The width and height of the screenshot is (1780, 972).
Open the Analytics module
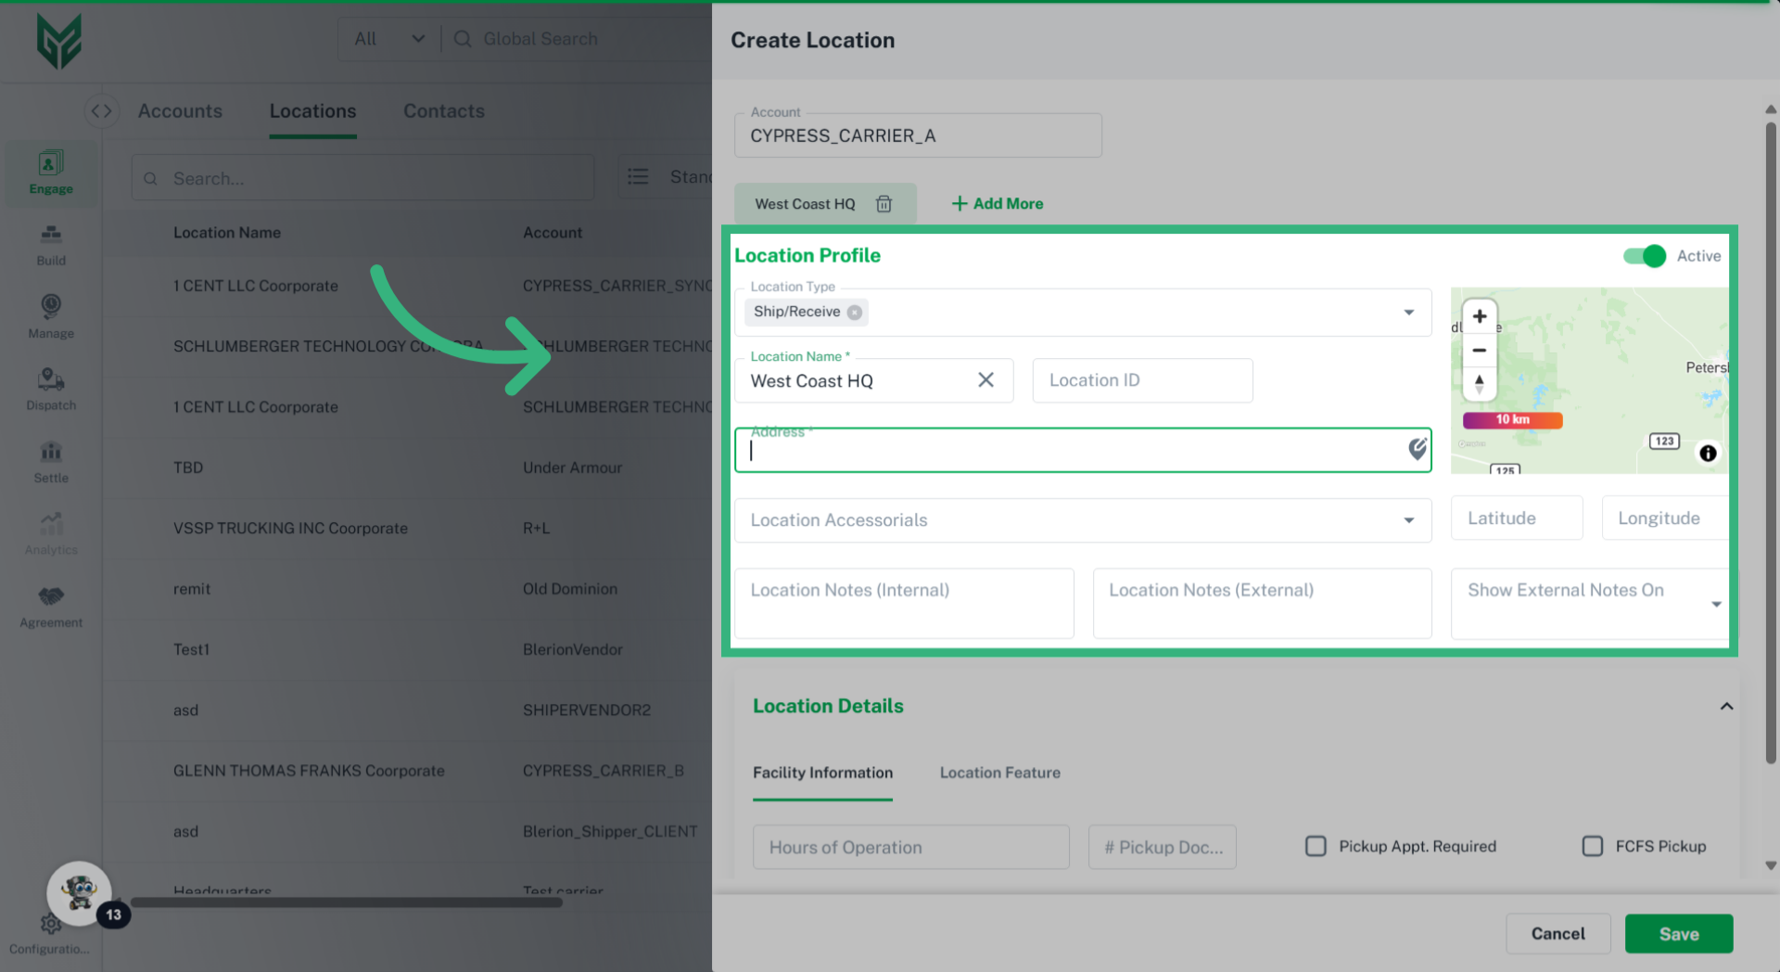[50, 532]
